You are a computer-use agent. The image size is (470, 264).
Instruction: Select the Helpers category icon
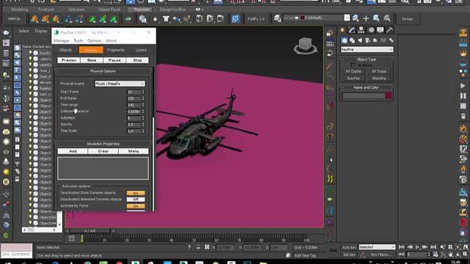pos(375,40)
